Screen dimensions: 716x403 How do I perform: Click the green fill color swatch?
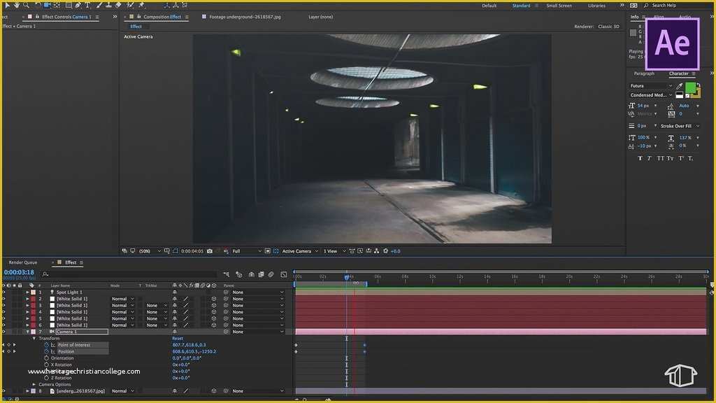click(690, 87)
